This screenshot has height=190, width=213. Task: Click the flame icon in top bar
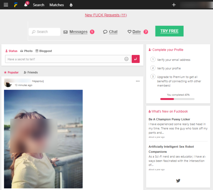coord(71,5)
